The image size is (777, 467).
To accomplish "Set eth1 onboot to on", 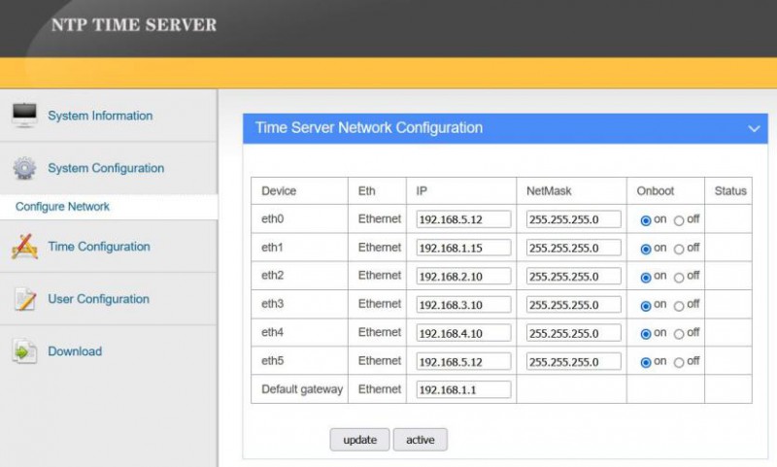I will click(x=645, y=250).
